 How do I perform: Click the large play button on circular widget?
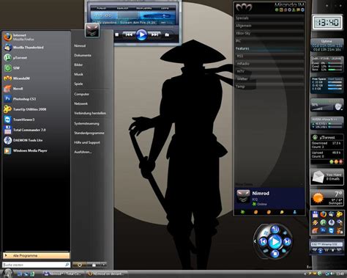275,241
